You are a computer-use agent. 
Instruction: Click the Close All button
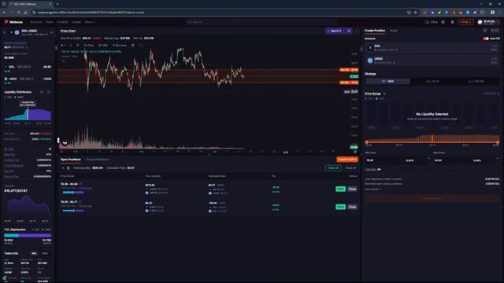click(x=350, y=167)
